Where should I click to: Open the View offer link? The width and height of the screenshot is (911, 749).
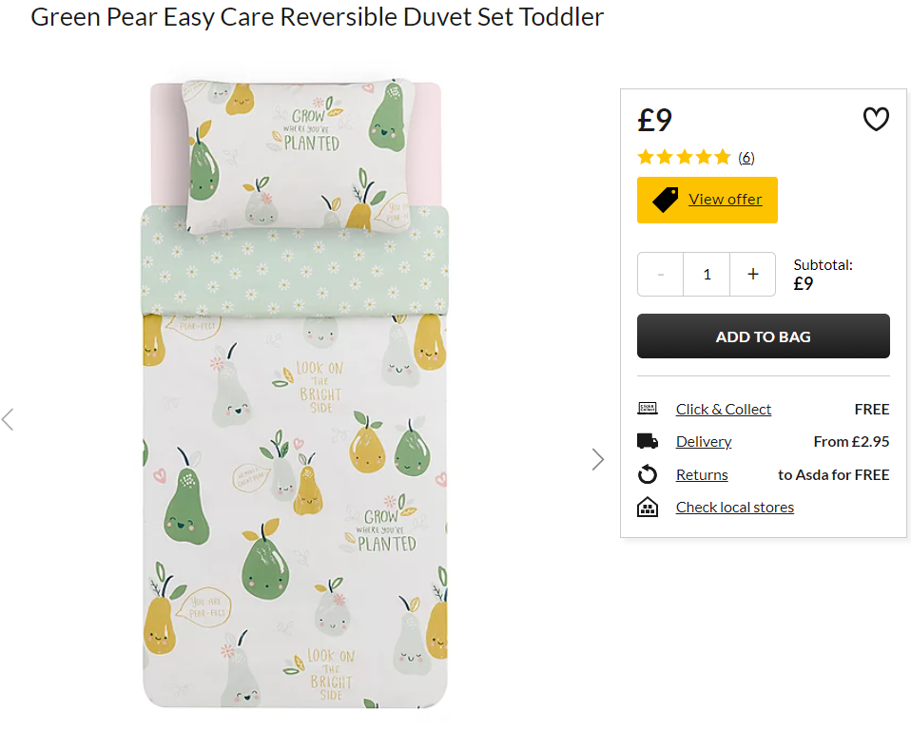(x=725, y=200)
